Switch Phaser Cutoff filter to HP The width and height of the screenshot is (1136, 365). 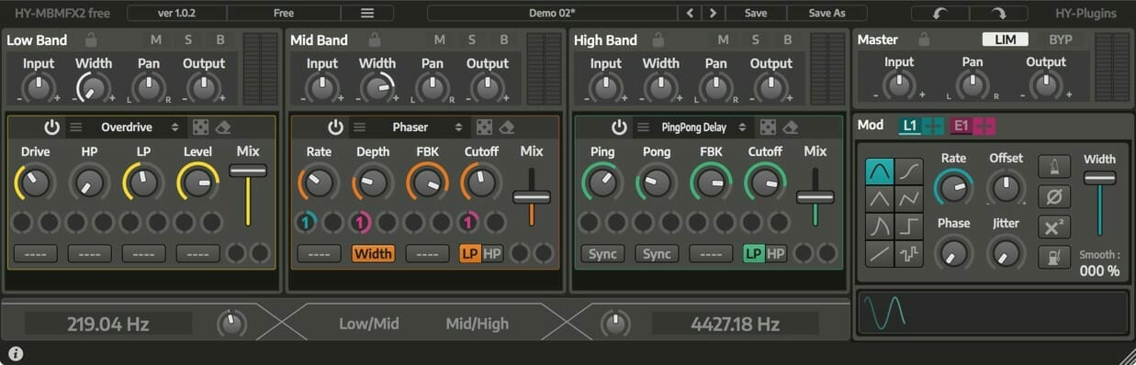[x=492, y=254]
